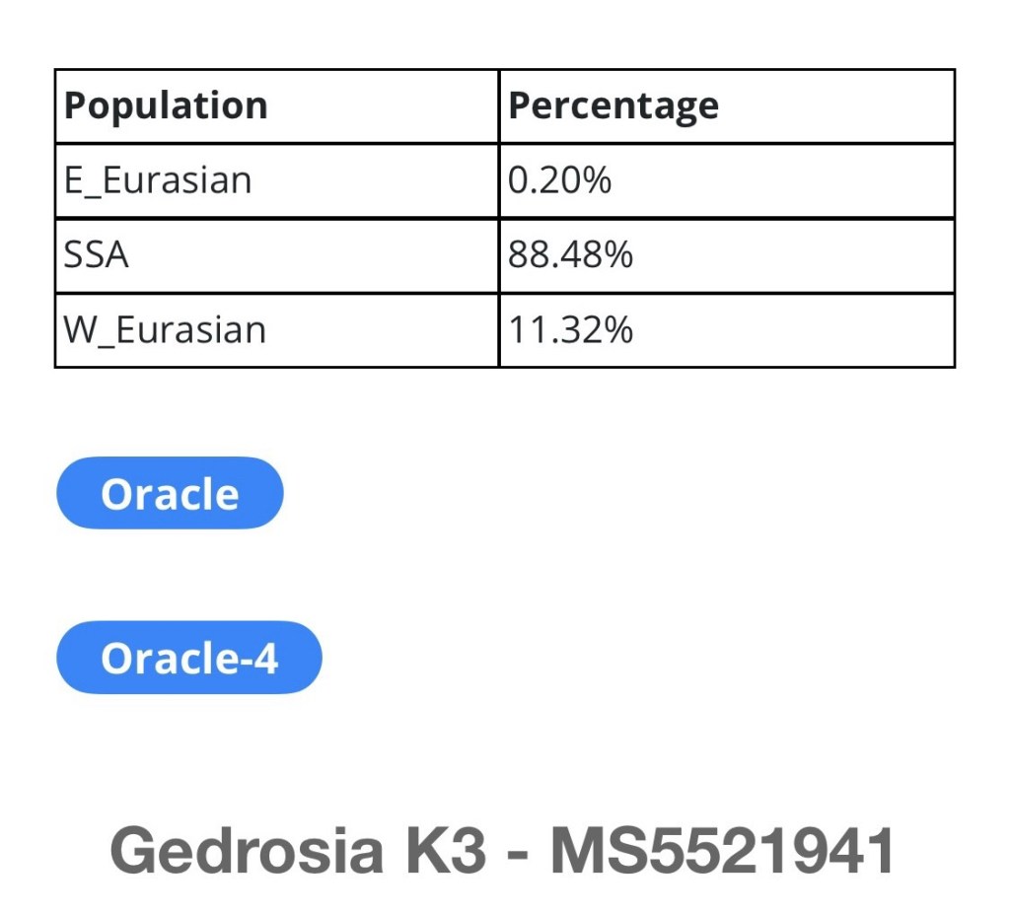Click the West Eurasian row label
This screenshot has height=914, width=1010.
pyautogui.click(x=166, y=329)
